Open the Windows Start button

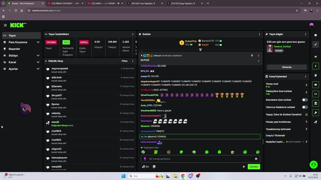coord(123,176)
